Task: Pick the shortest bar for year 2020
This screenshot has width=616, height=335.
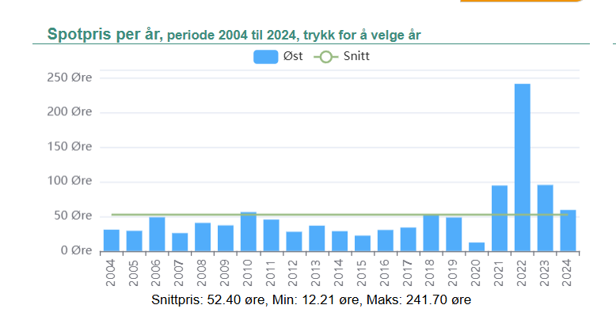Action: click(477, 247)
